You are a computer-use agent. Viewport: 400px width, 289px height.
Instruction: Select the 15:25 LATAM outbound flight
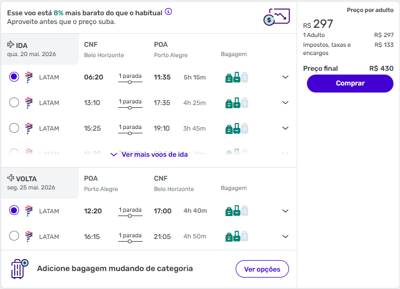point(14,128)
